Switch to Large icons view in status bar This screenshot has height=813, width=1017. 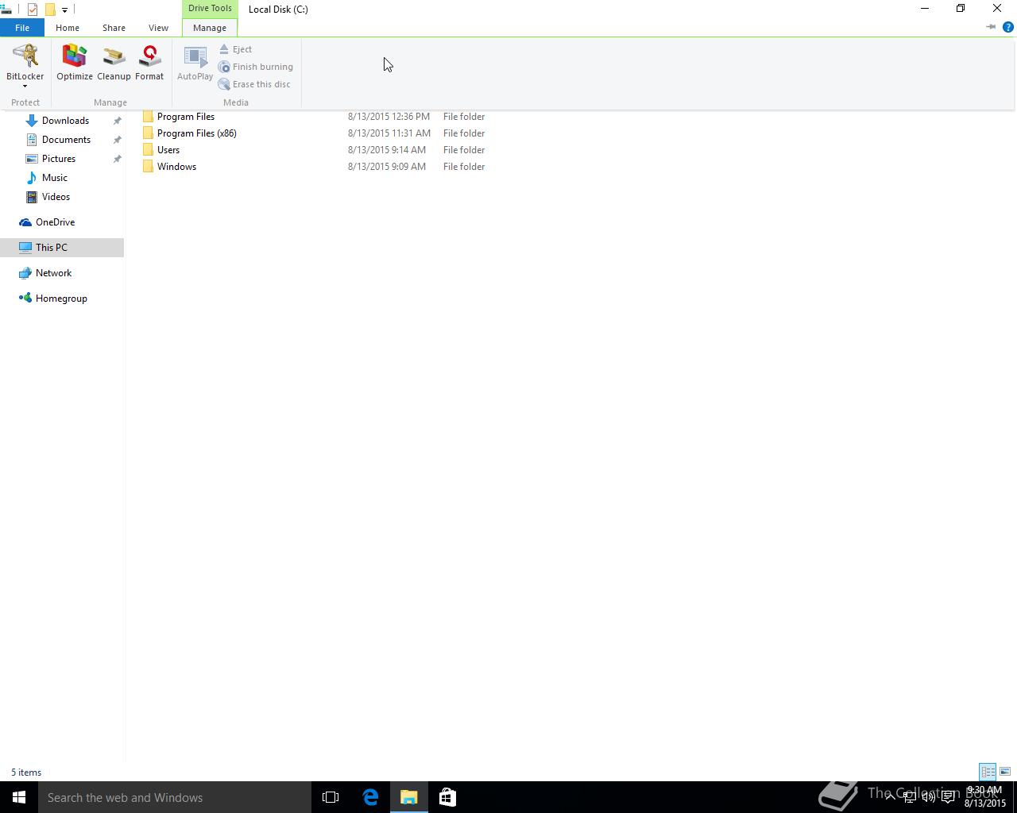[1005, 772]
